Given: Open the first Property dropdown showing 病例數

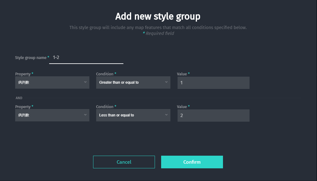Looking at the screenshot, I should point(52,82).
